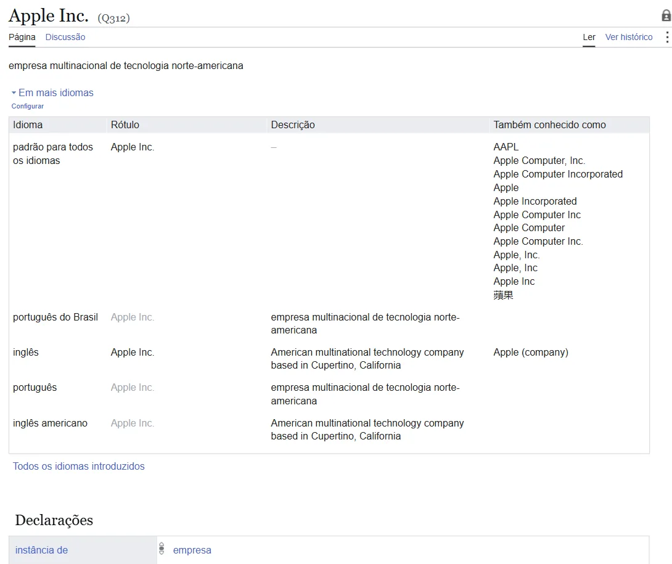Click the page description under the tabs
Image resolution: width=672 pixels, height=564 pixels.
pos(126,65)
